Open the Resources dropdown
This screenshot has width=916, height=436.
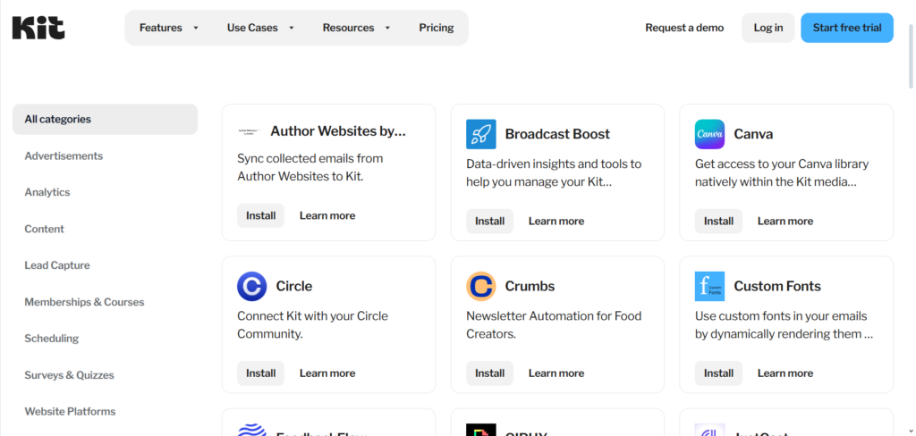[356, 28]
